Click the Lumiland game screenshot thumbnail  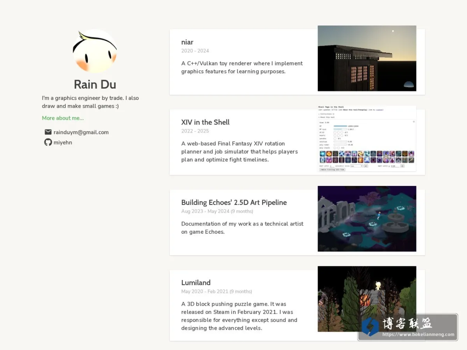tap(367, 299)
